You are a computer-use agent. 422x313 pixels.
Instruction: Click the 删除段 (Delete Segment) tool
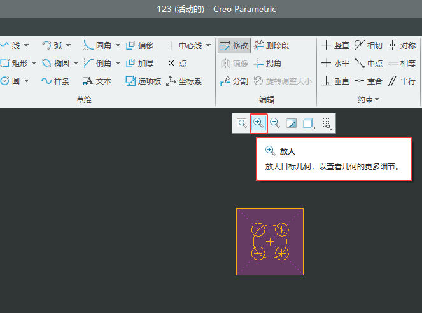pyautogui.click(x=271, y=45)
